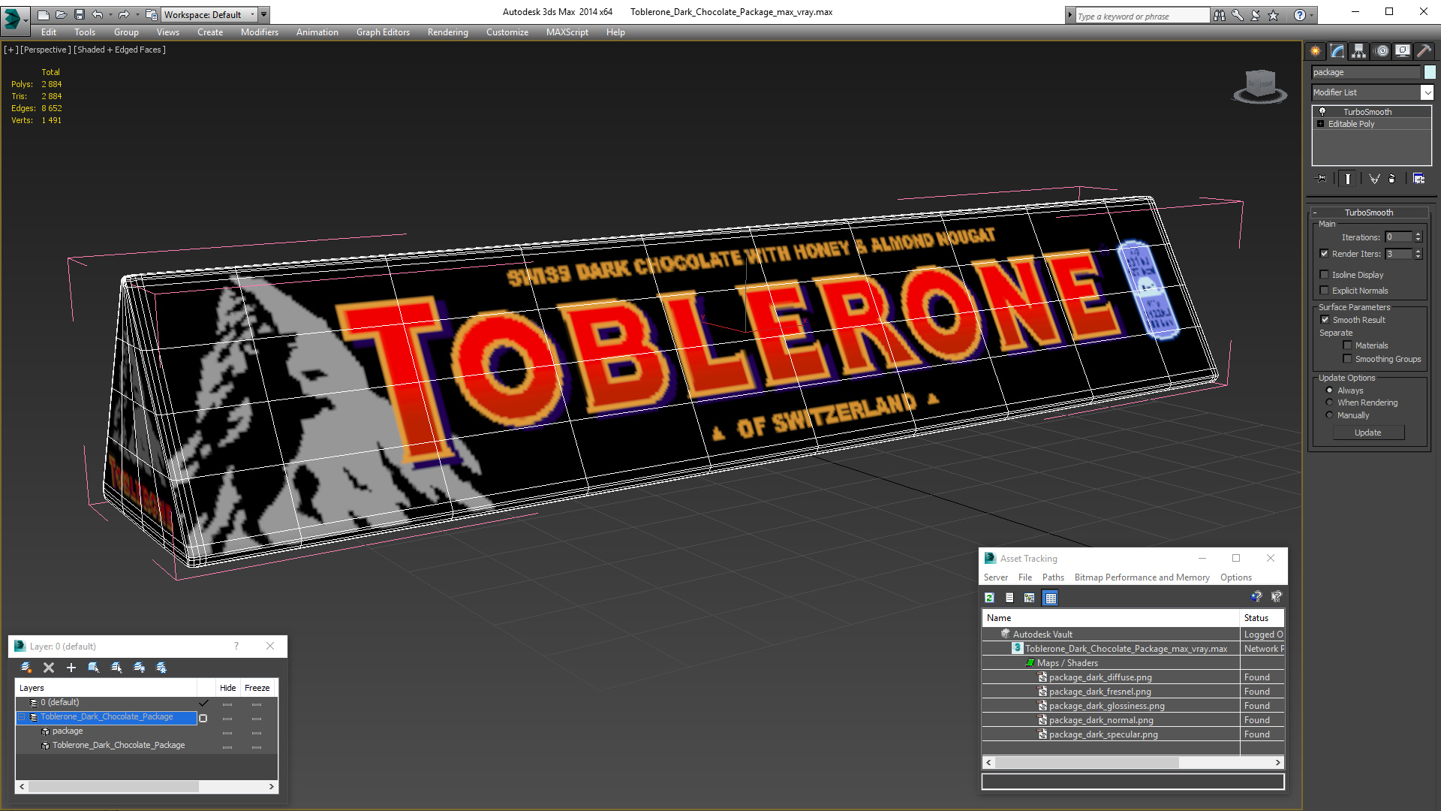The image size is (1441, 811).
Task: Click the object color swatch beside package
Action: [x=1430, y=72]
